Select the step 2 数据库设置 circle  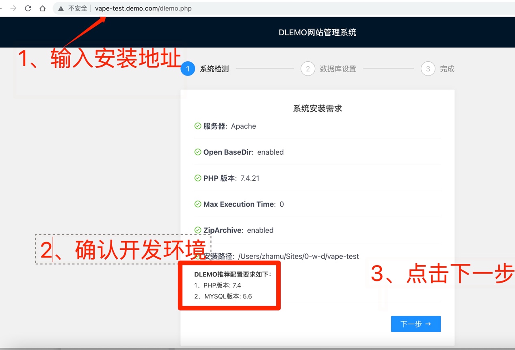[308, 69]
